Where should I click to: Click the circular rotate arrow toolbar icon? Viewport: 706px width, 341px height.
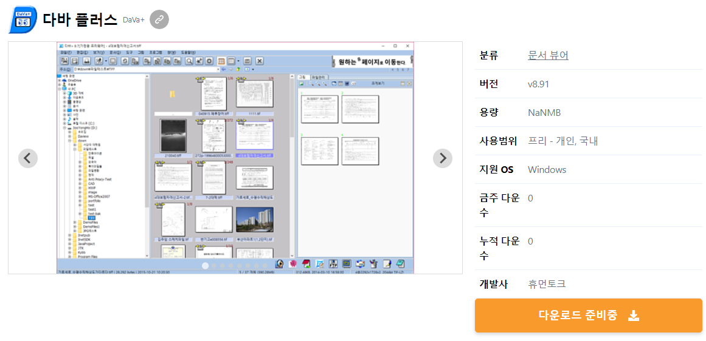click(x=124, y=61)
